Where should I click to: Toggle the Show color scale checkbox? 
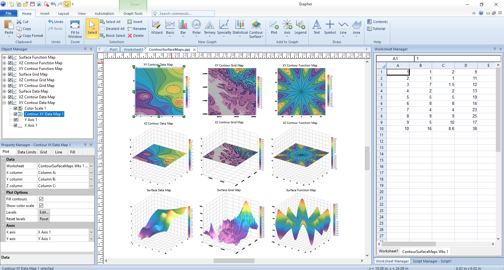[x=41, y=206]
